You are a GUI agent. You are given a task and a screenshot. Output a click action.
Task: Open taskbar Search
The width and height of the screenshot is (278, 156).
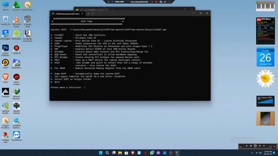[107, 153]
